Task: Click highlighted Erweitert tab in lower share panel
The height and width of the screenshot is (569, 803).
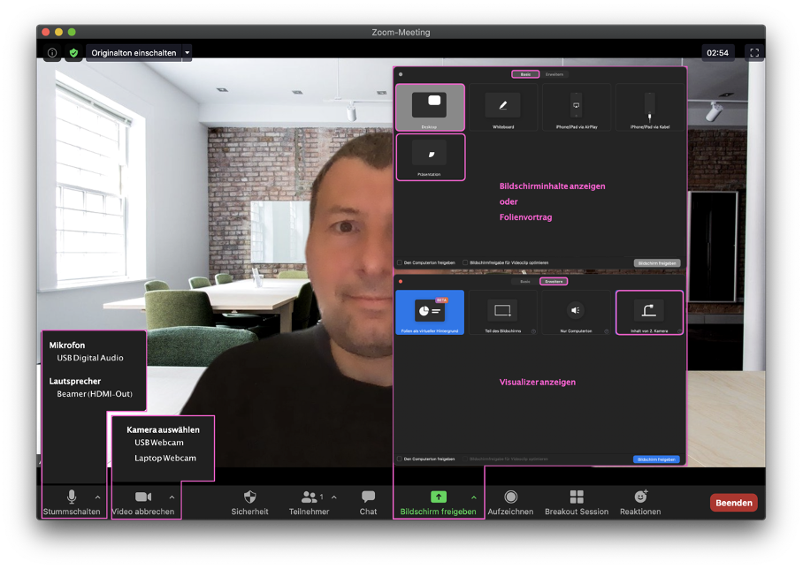Action: pyautogui.click(x=554, y=282)
